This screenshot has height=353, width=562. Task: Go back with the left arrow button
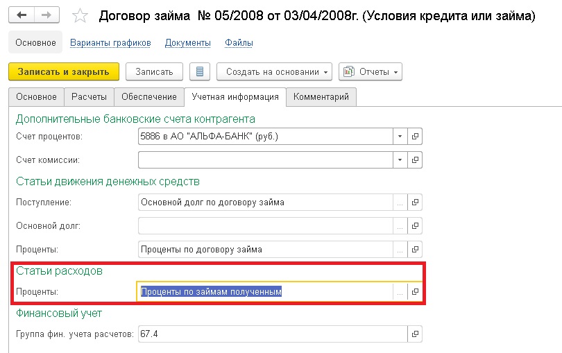click(x=22, y=15)
